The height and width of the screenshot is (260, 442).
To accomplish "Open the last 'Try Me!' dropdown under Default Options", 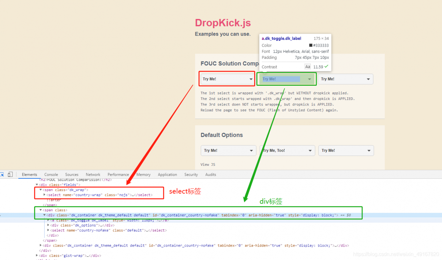I will click(x=346, y=150).
